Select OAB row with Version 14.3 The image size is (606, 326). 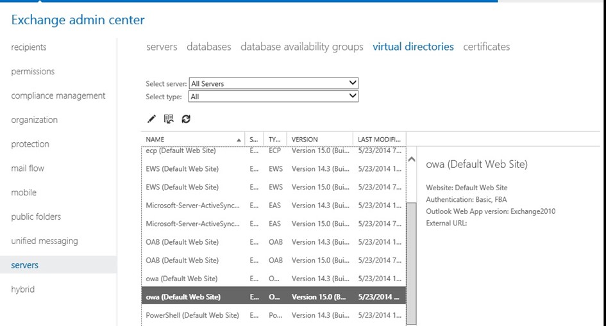click(274, 242)
